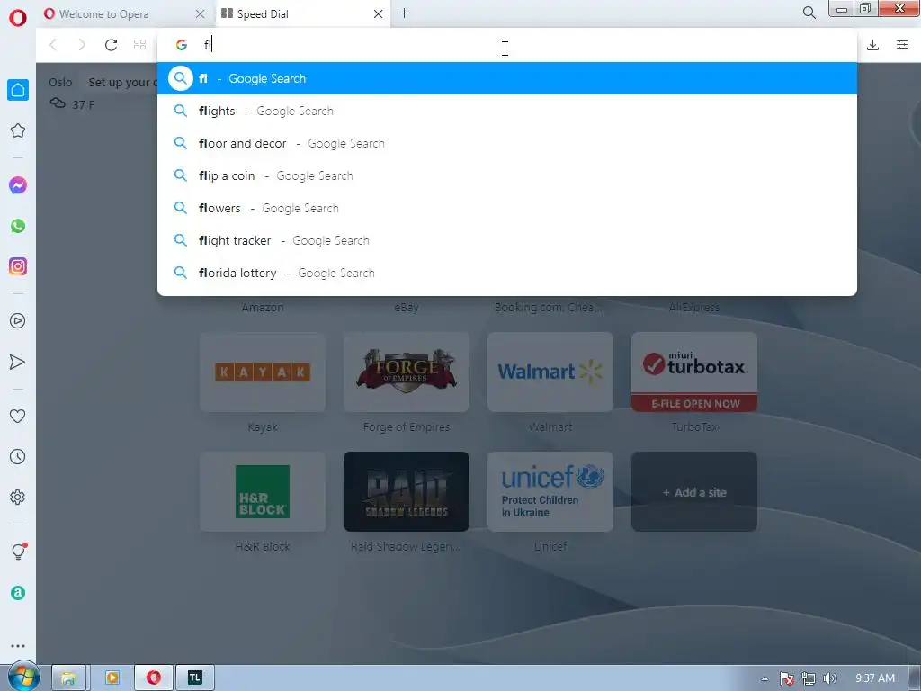Screen dimensions: 921x691
Task: Click the Add a site tile
Action: tap(694, 492)
